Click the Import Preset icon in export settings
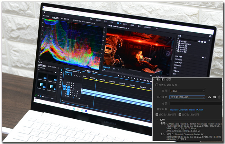Screen dimensions: 225x144 tap(214, 97)
